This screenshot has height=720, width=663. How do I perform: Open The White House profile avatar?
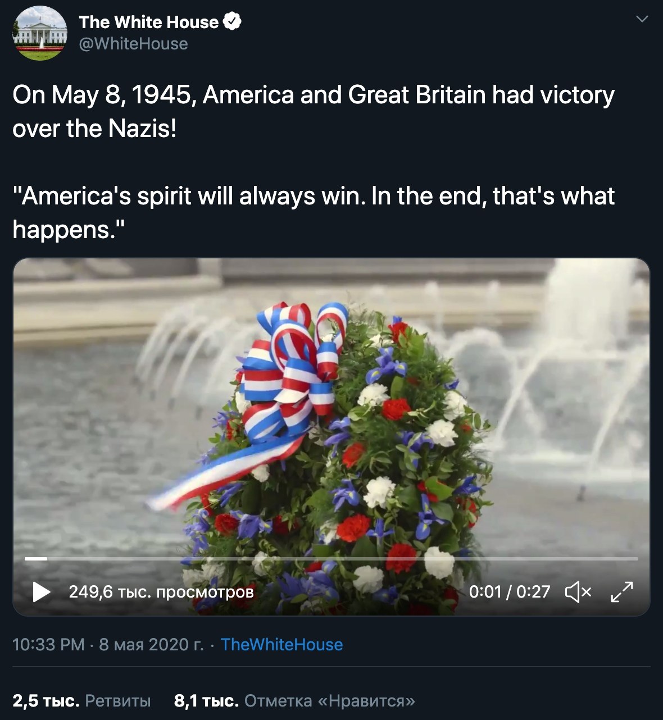click(40, 33)
